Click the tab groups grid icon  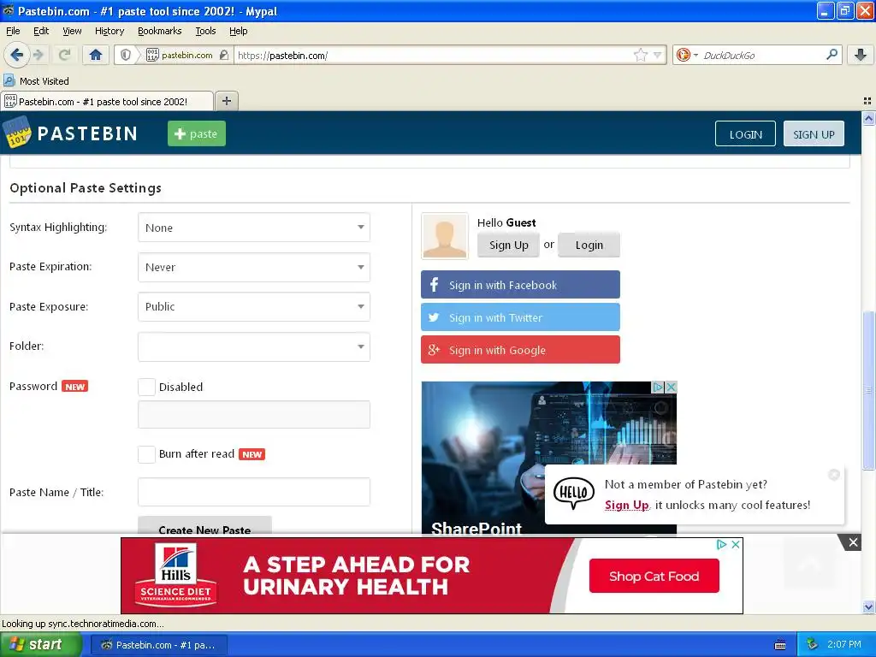tap(867, 101)
